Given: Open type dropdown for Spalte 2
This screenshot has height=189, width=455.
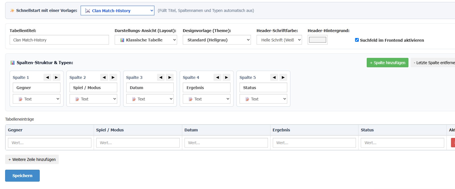Looking at the screenshot, I should pos(93,99).
